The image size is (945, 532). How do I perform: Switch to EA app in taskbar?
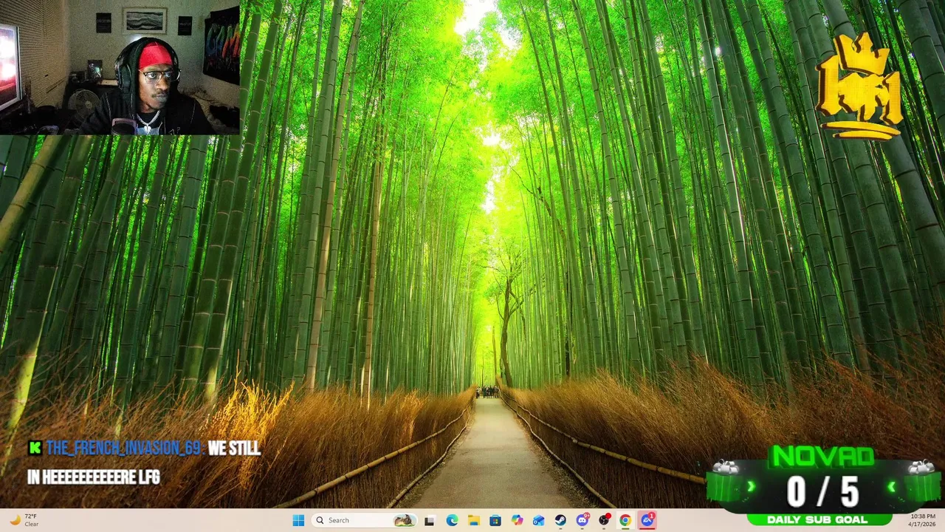pyautogui.click(x=647, y=520)
